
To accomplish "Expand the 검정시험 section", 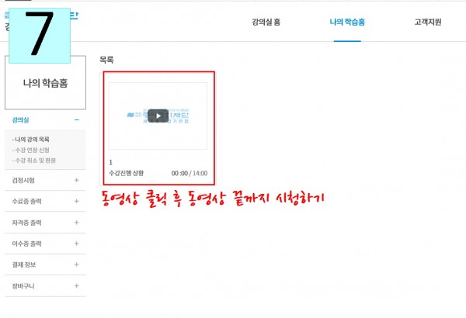I will tap(77, 180).
